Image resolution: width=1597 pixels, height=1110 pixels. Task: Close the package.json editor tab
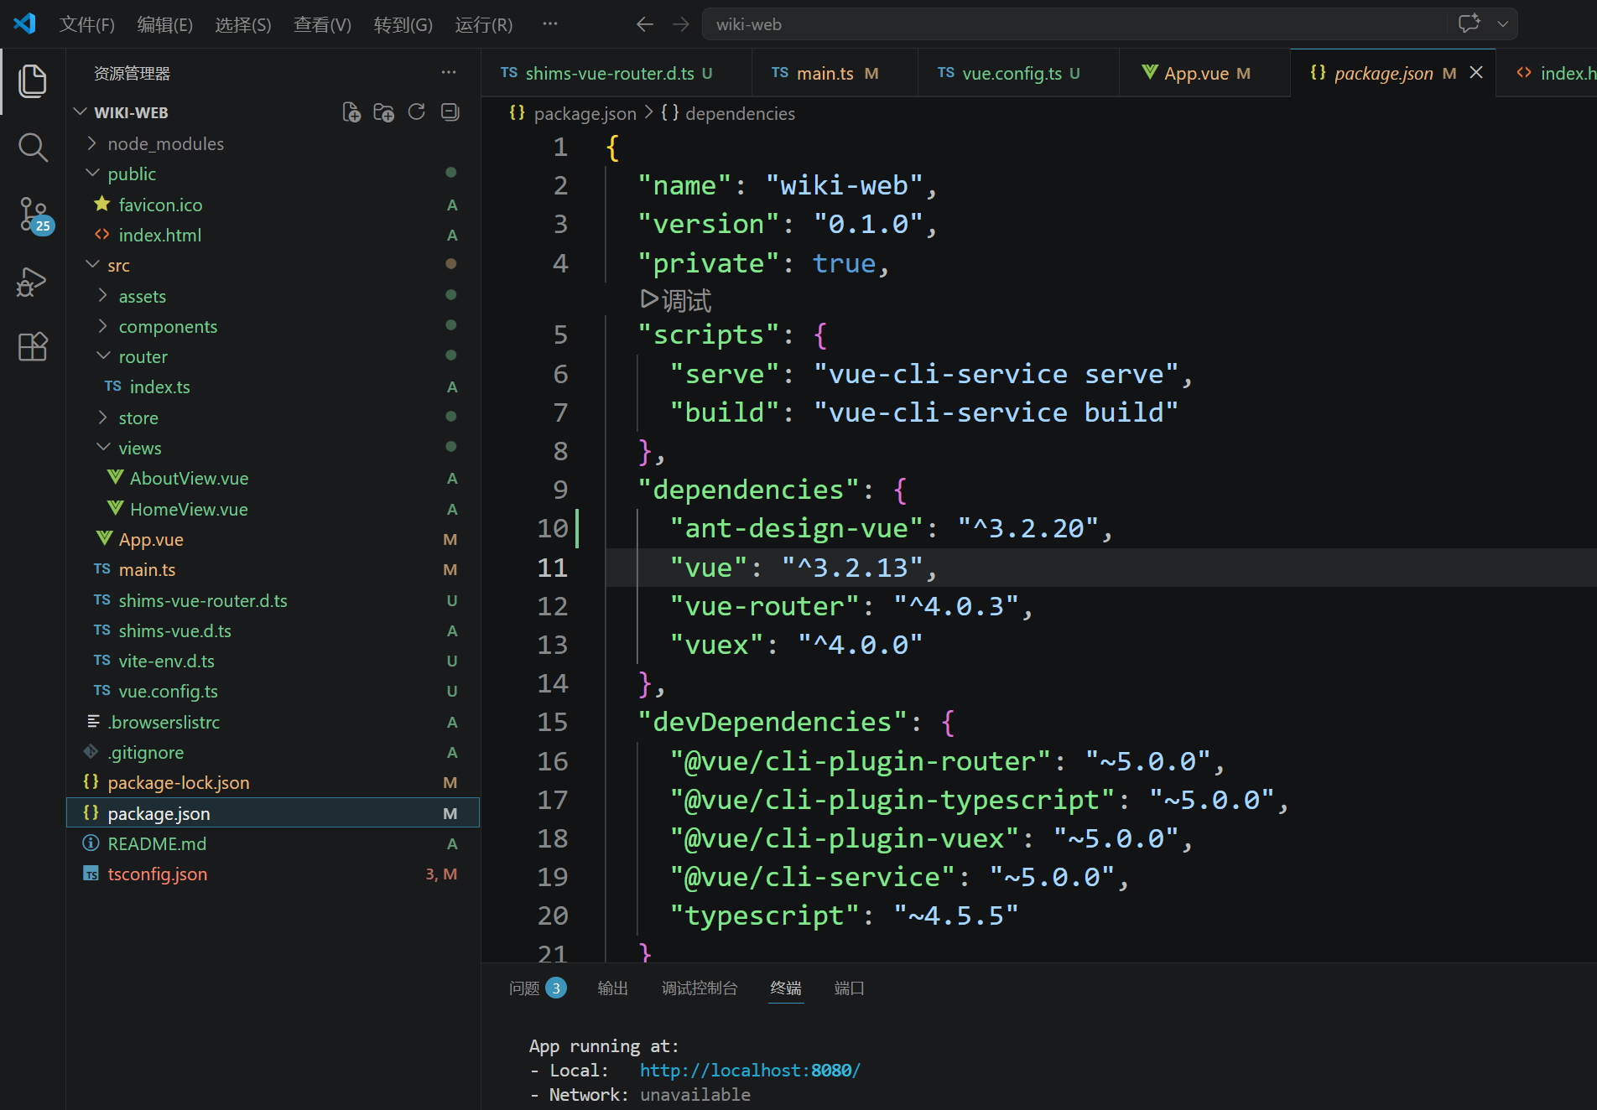[1476, 73]
